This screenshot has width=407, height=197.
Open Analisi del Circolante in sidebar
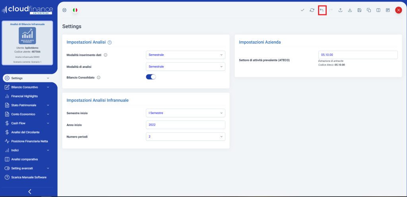(25, 132)
